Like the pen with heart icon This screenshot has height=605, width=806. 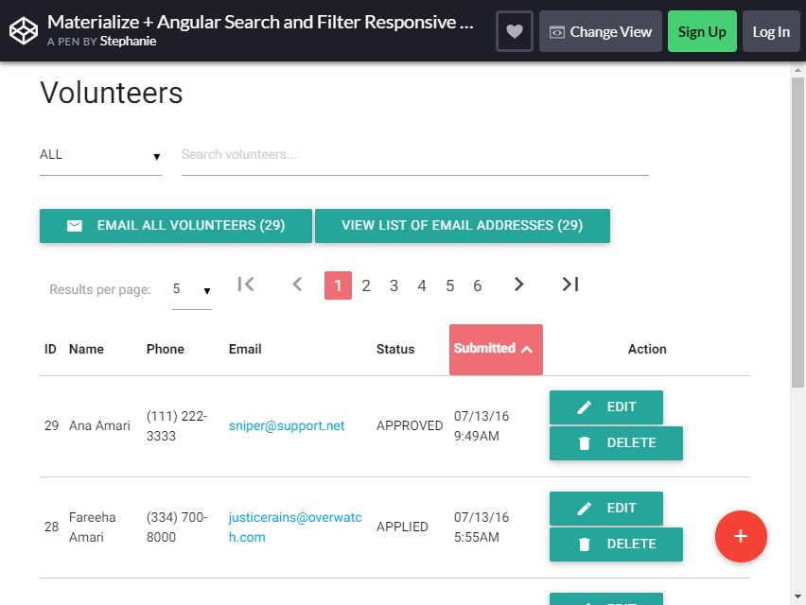click(514, 31)
